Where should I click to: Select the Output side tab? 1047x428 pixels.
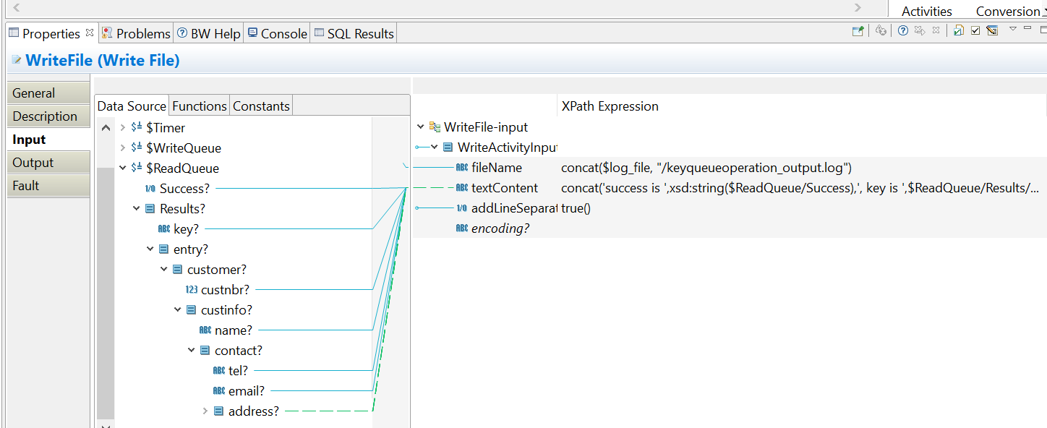33,163
